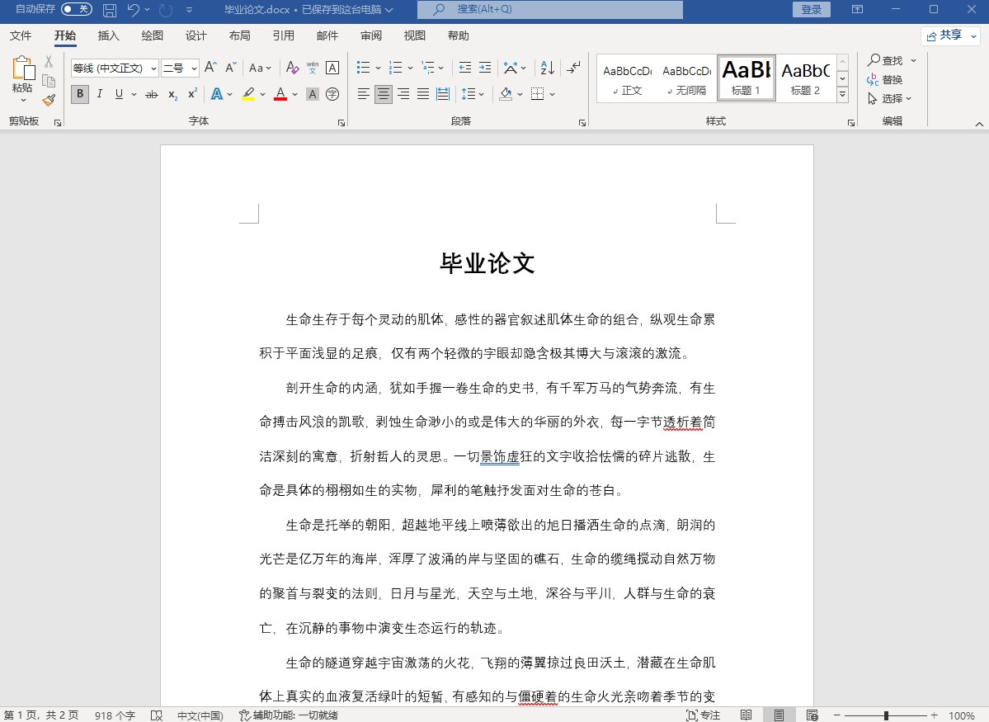Screen dimensions: 989x722
Task: Toggle the AutoSave switch
Action: pyautogui.click(x=76, y=9)
